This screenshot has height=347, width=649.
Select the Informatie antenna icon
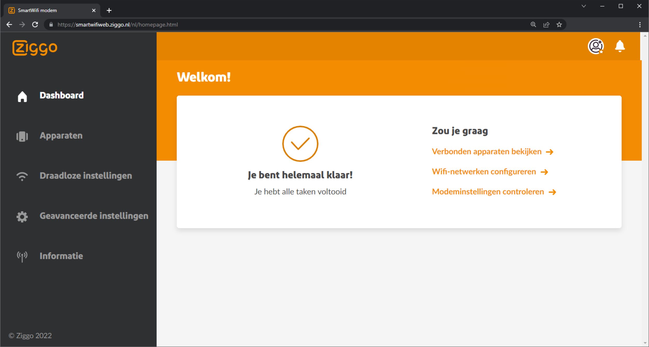coord(22,256)
